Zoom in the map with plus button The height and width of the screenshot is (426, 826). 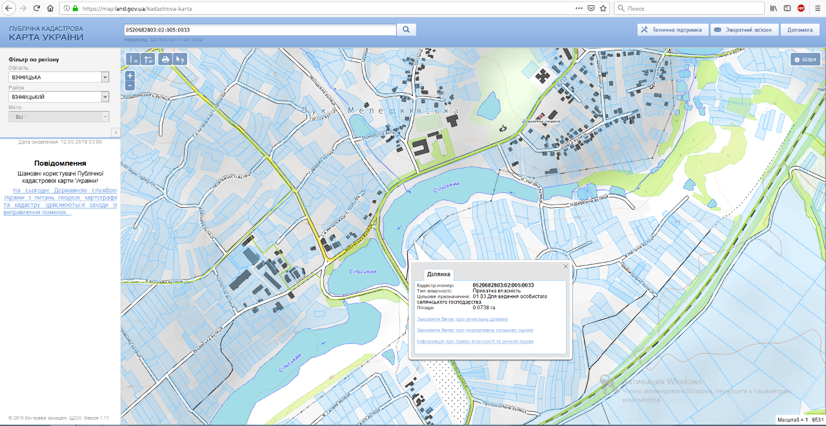tap(130, 76)
